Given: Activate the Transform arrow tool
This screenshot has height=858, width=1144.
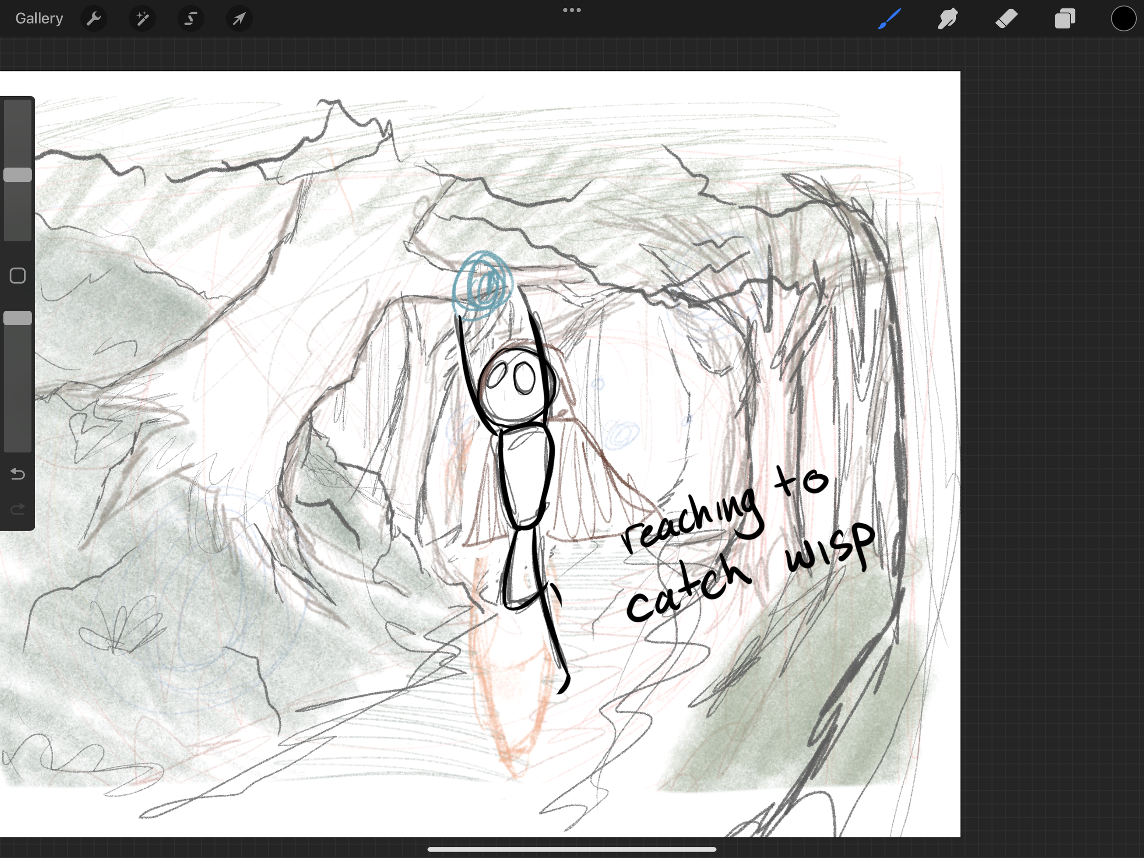Looking at the screenshot, I should [239, 19].
